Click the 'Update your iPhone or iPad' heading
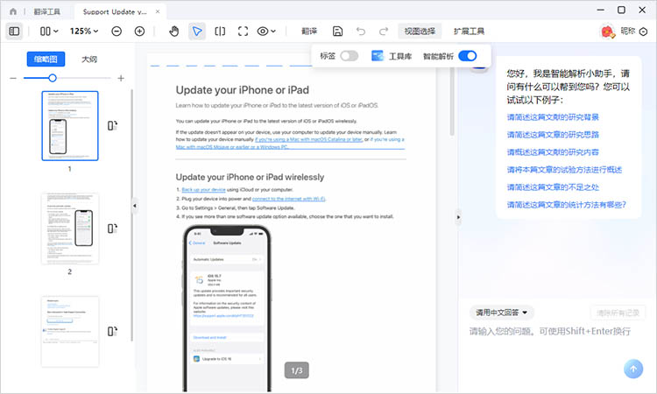The width and height of the screenshot is (657, 394). point(242,90)
